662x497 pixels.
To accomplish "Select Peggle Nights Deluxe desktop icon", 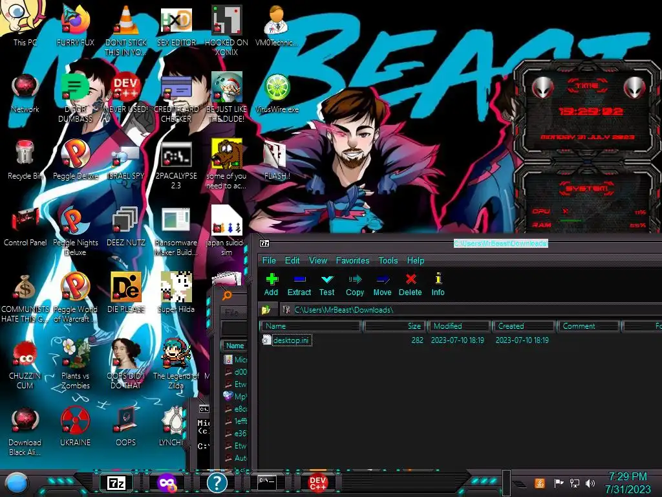I will pyautogui.click(x=75, y=231).
